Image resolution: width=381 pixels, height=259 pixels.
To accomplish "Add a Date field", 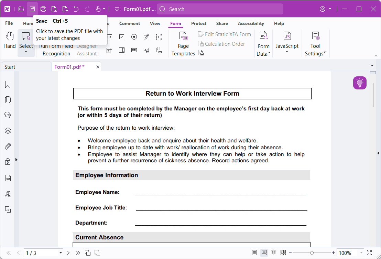I will (159, 50).
